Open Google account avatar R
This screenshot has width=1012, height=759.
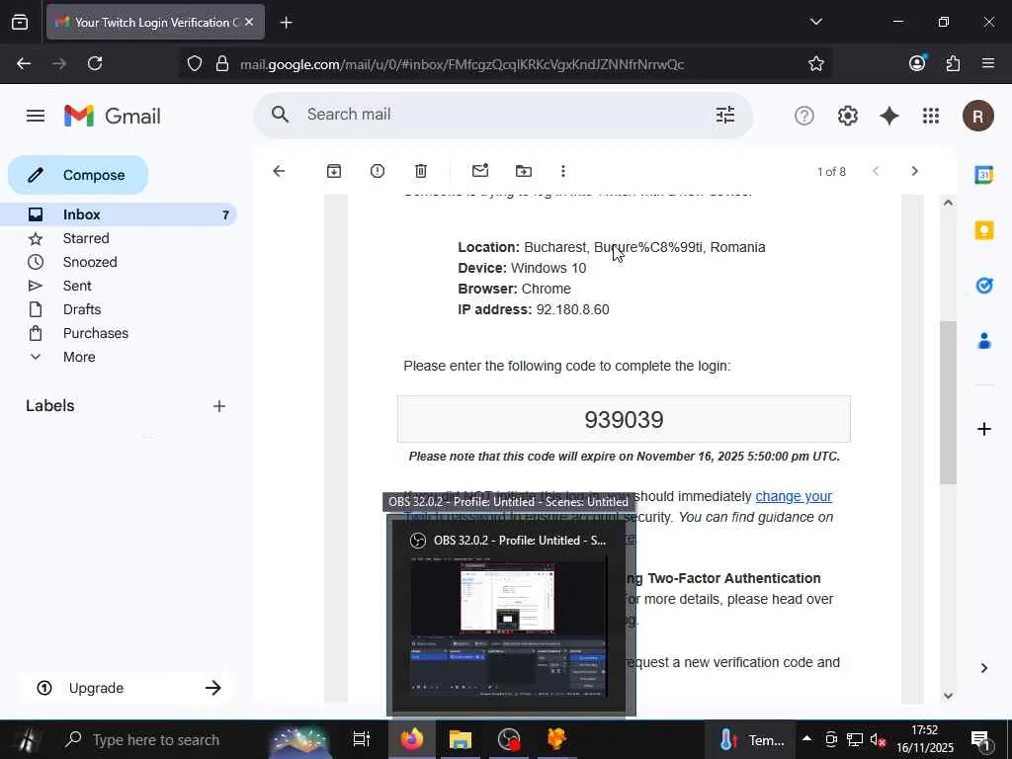point(977,117)
